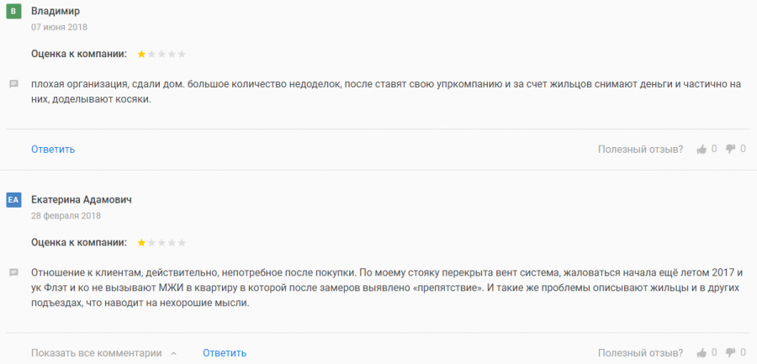Click the blue EA avatar badge
The image size is (757, 364).
pyautogui.click(x=13, y=200)
